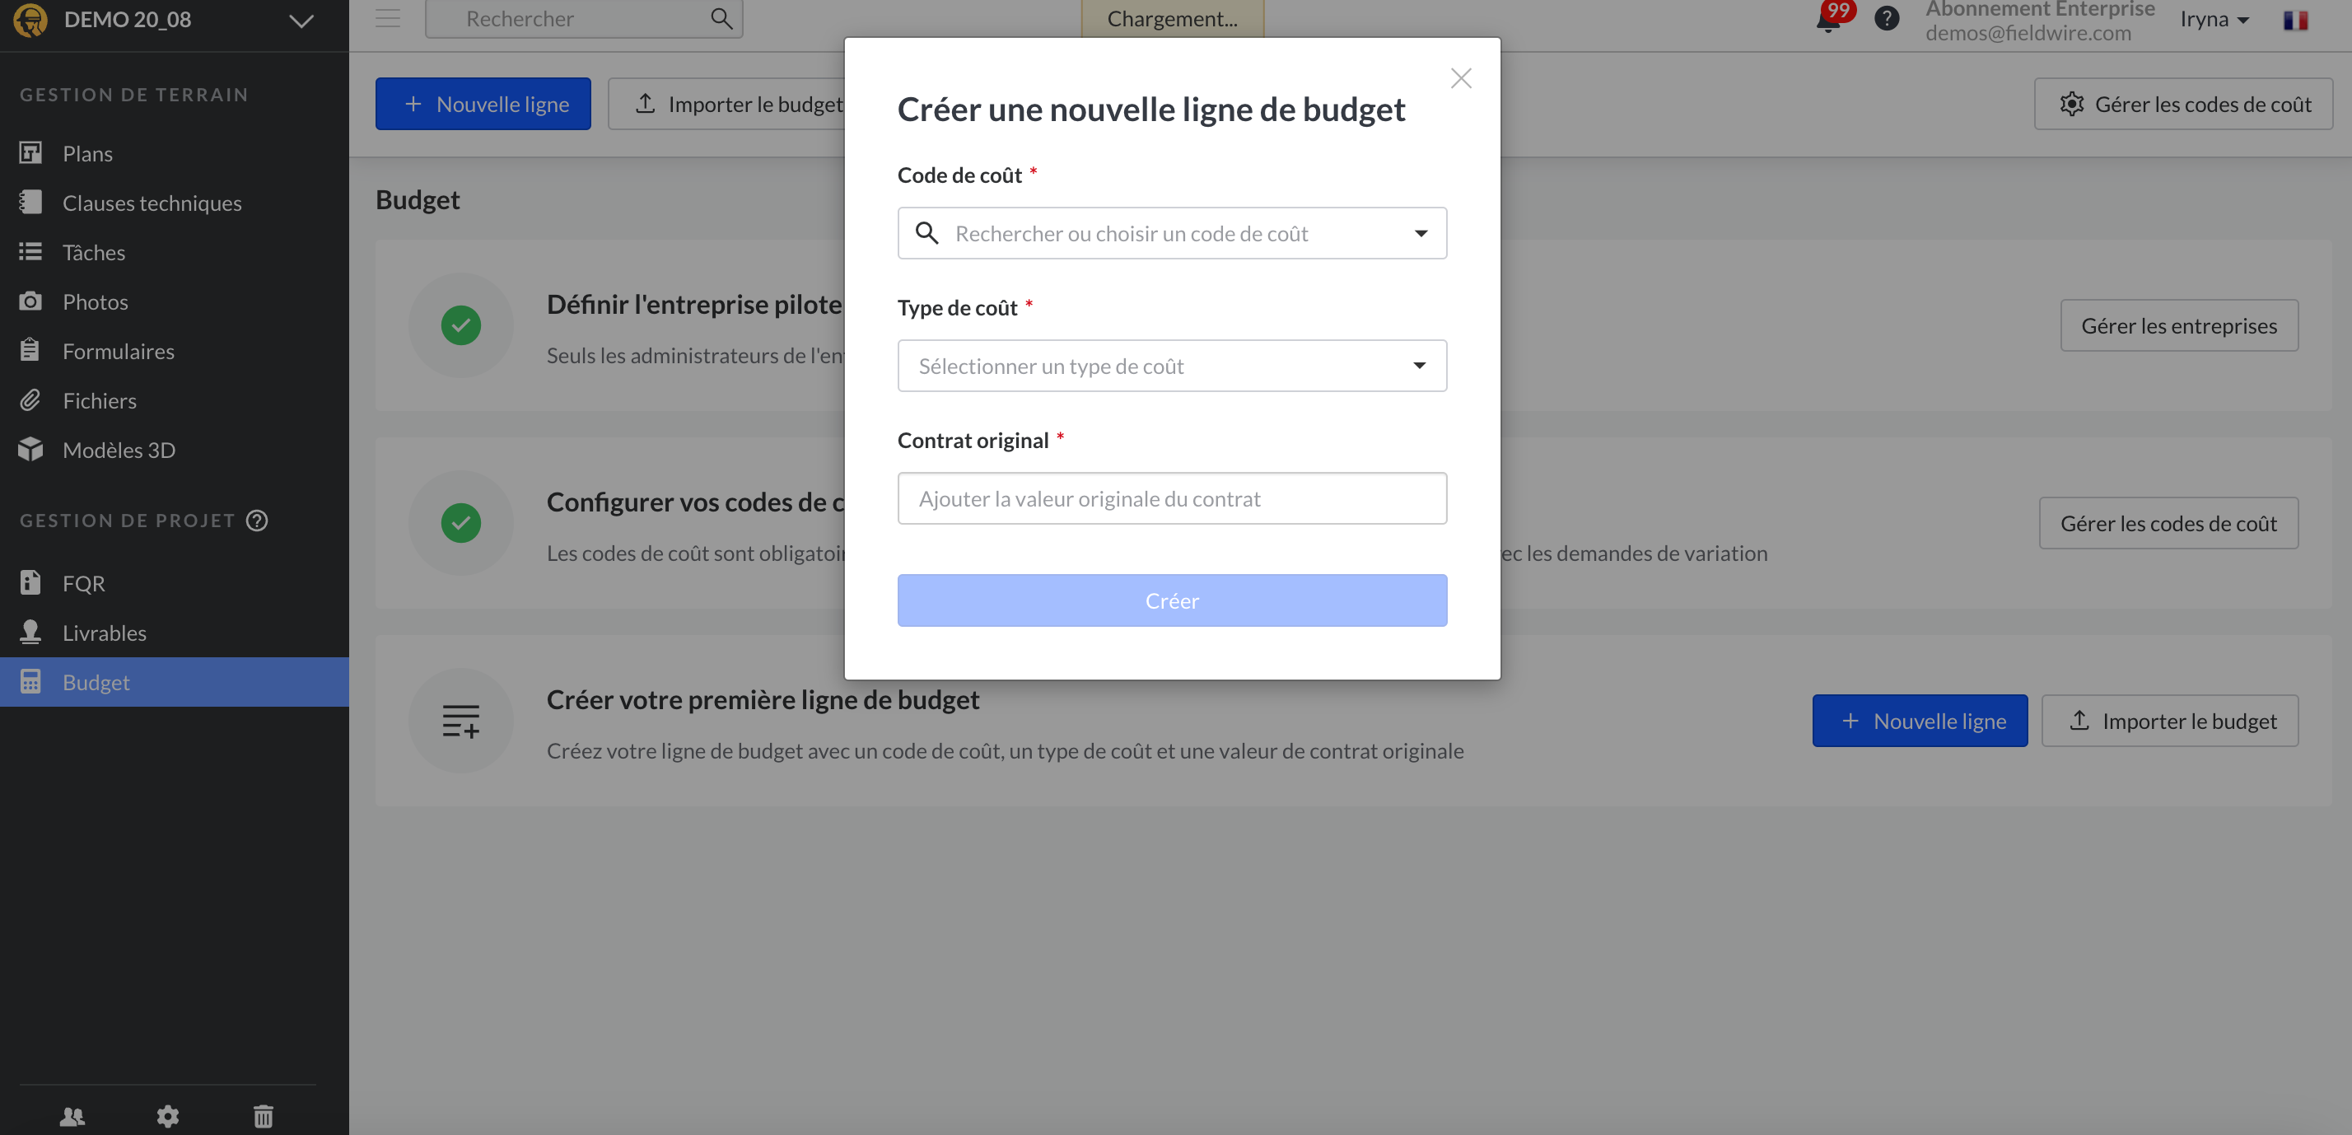
Task: Expand the Code de coût dropdown
Action: pos(1421,234)
